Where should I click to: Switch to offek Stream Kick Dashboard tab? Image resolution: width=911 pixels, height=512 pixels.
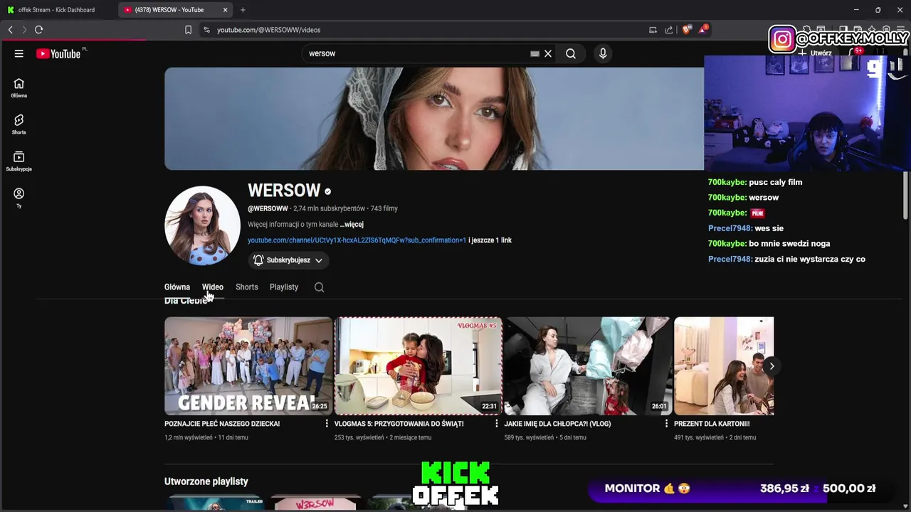[x=57, y=10]
